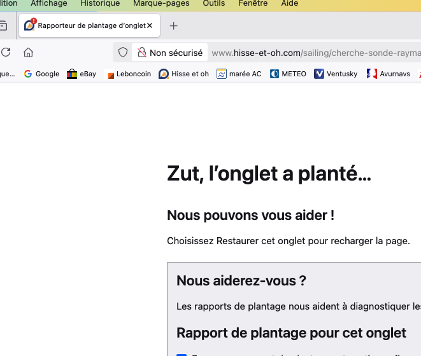This screenshot has height=356, width=421.
Task: Open eBay bookmark
Action: 82,74
